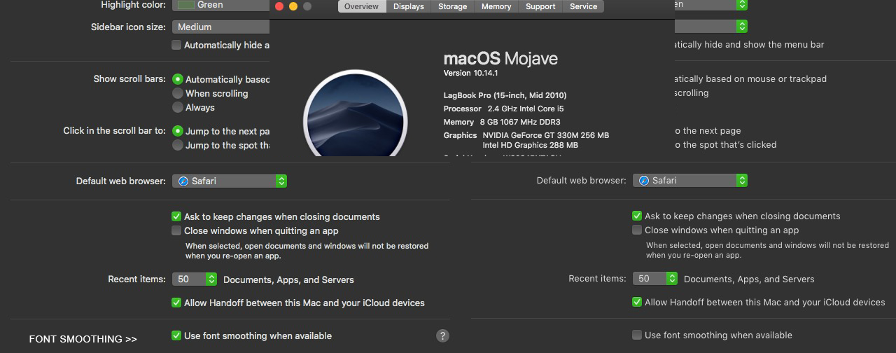Viewport: 896px width, 353px height.
Task: Choose Jump to the spot radio button
Action: pyautogui.click(x=178, y=145)
